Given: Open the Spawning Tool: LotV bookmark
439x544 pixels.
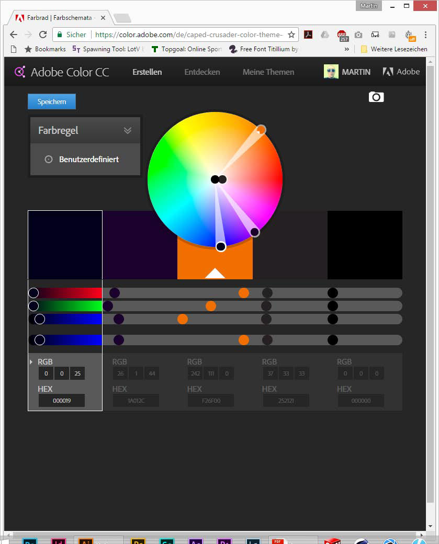Looking at the screenshot, I should click(x=108, y=49).
